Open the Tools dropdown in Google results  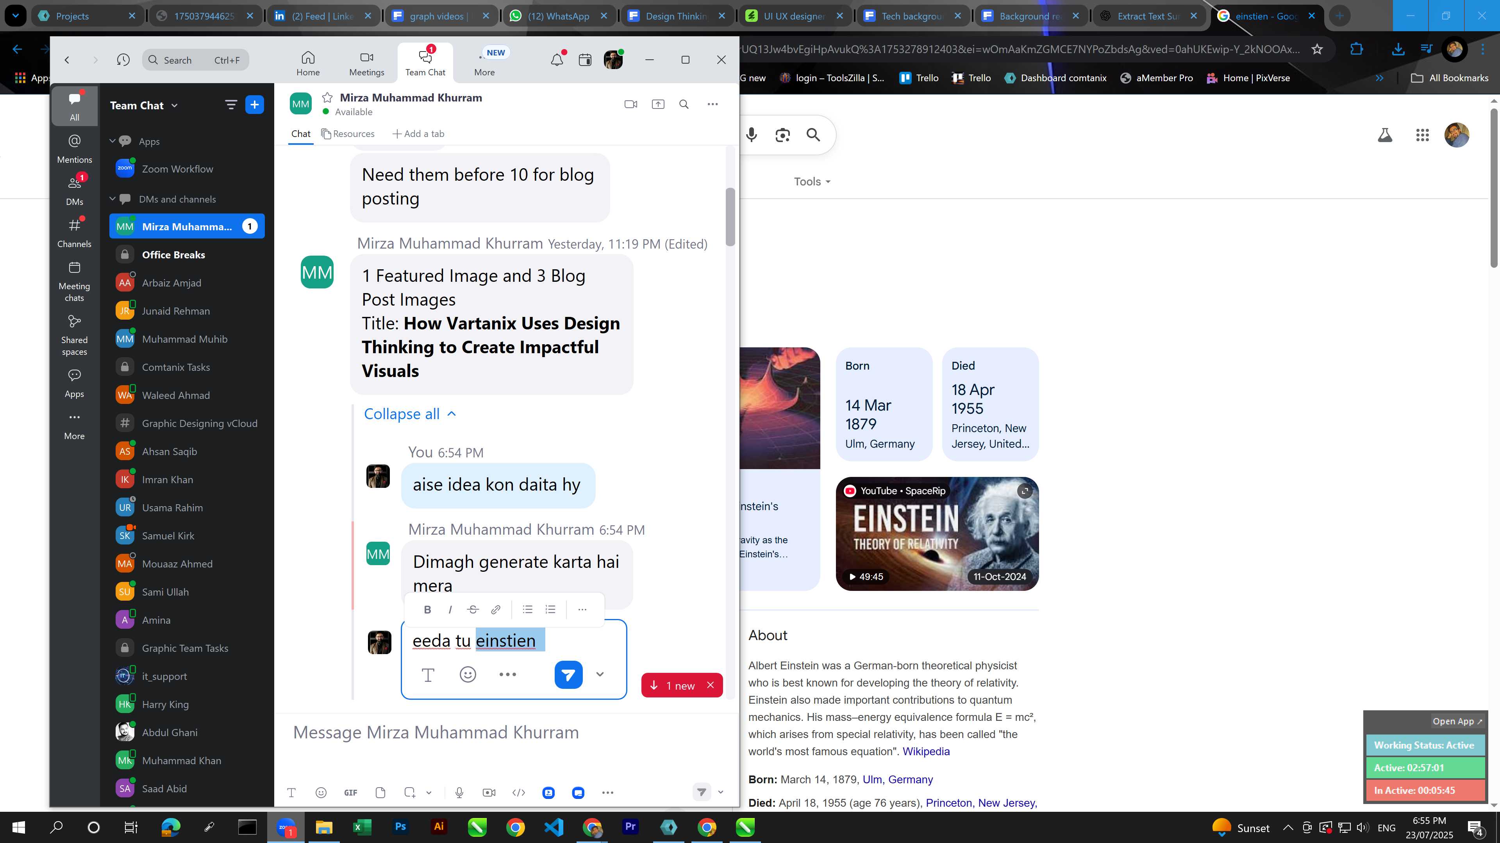[812, 181]
